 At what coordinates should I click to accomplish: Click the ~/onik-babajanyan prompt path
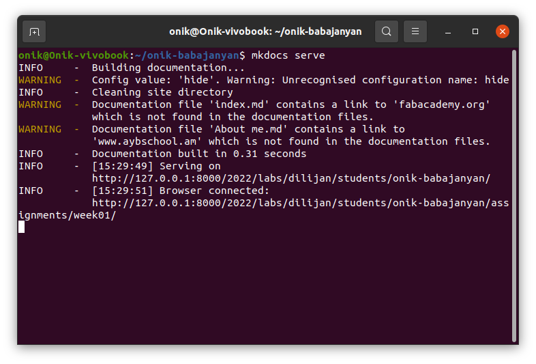(x=190, y=55)
